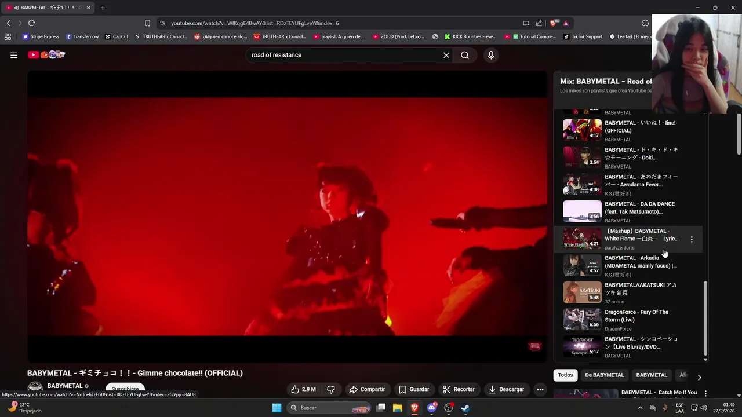Show hidden system tray icons chevron
742x417 pixels.
(x=640, y=408)
